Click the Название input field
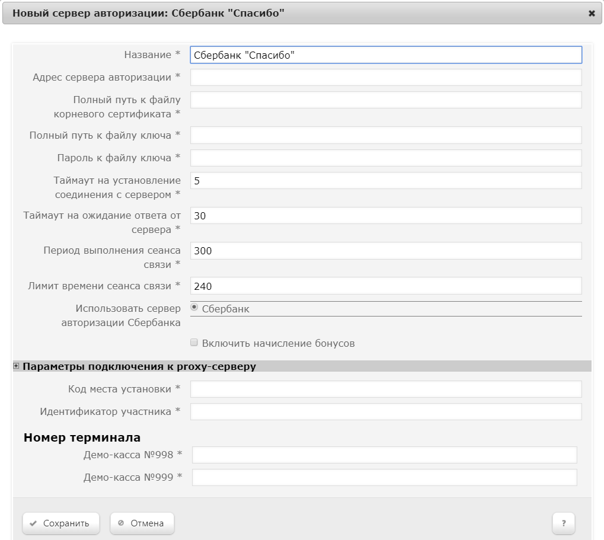604x540 pixels. coord(386,55)
